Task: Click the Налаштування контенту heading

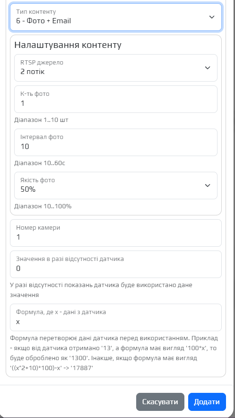Action: tap(68, 45)
